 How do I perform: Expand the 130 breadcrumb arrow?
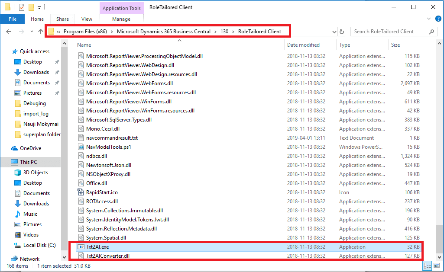[233, 32]
